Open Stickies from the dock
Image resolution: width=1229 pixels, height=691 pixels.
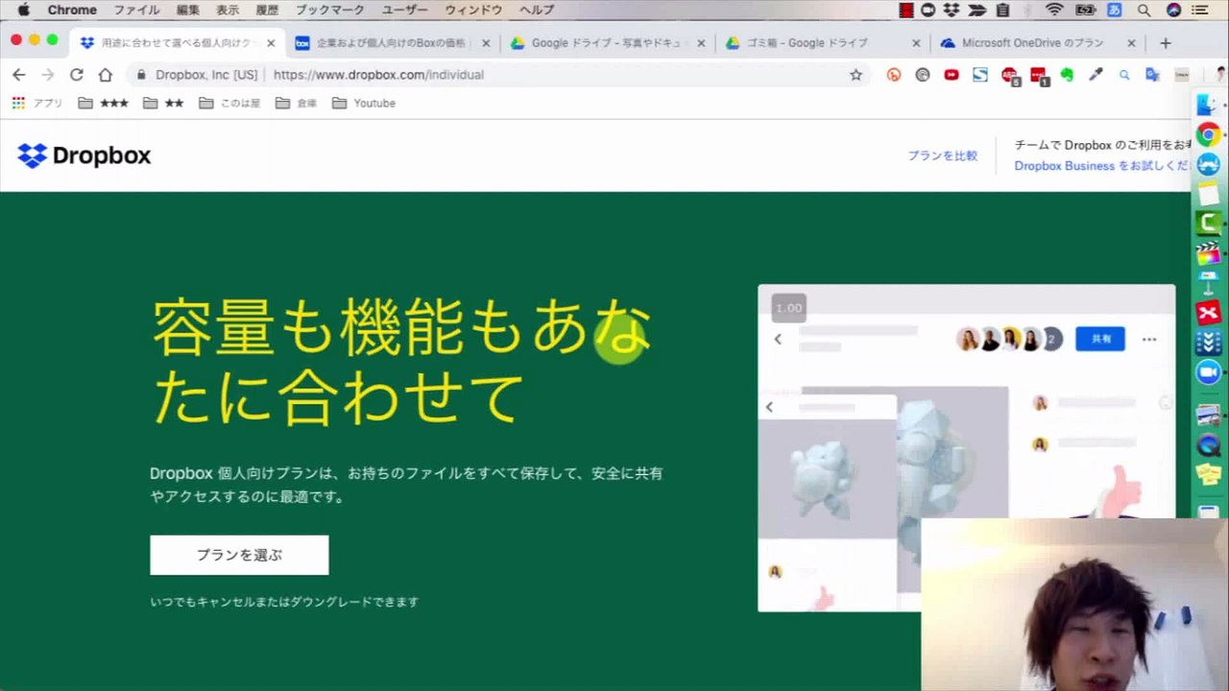[1208, 475]
